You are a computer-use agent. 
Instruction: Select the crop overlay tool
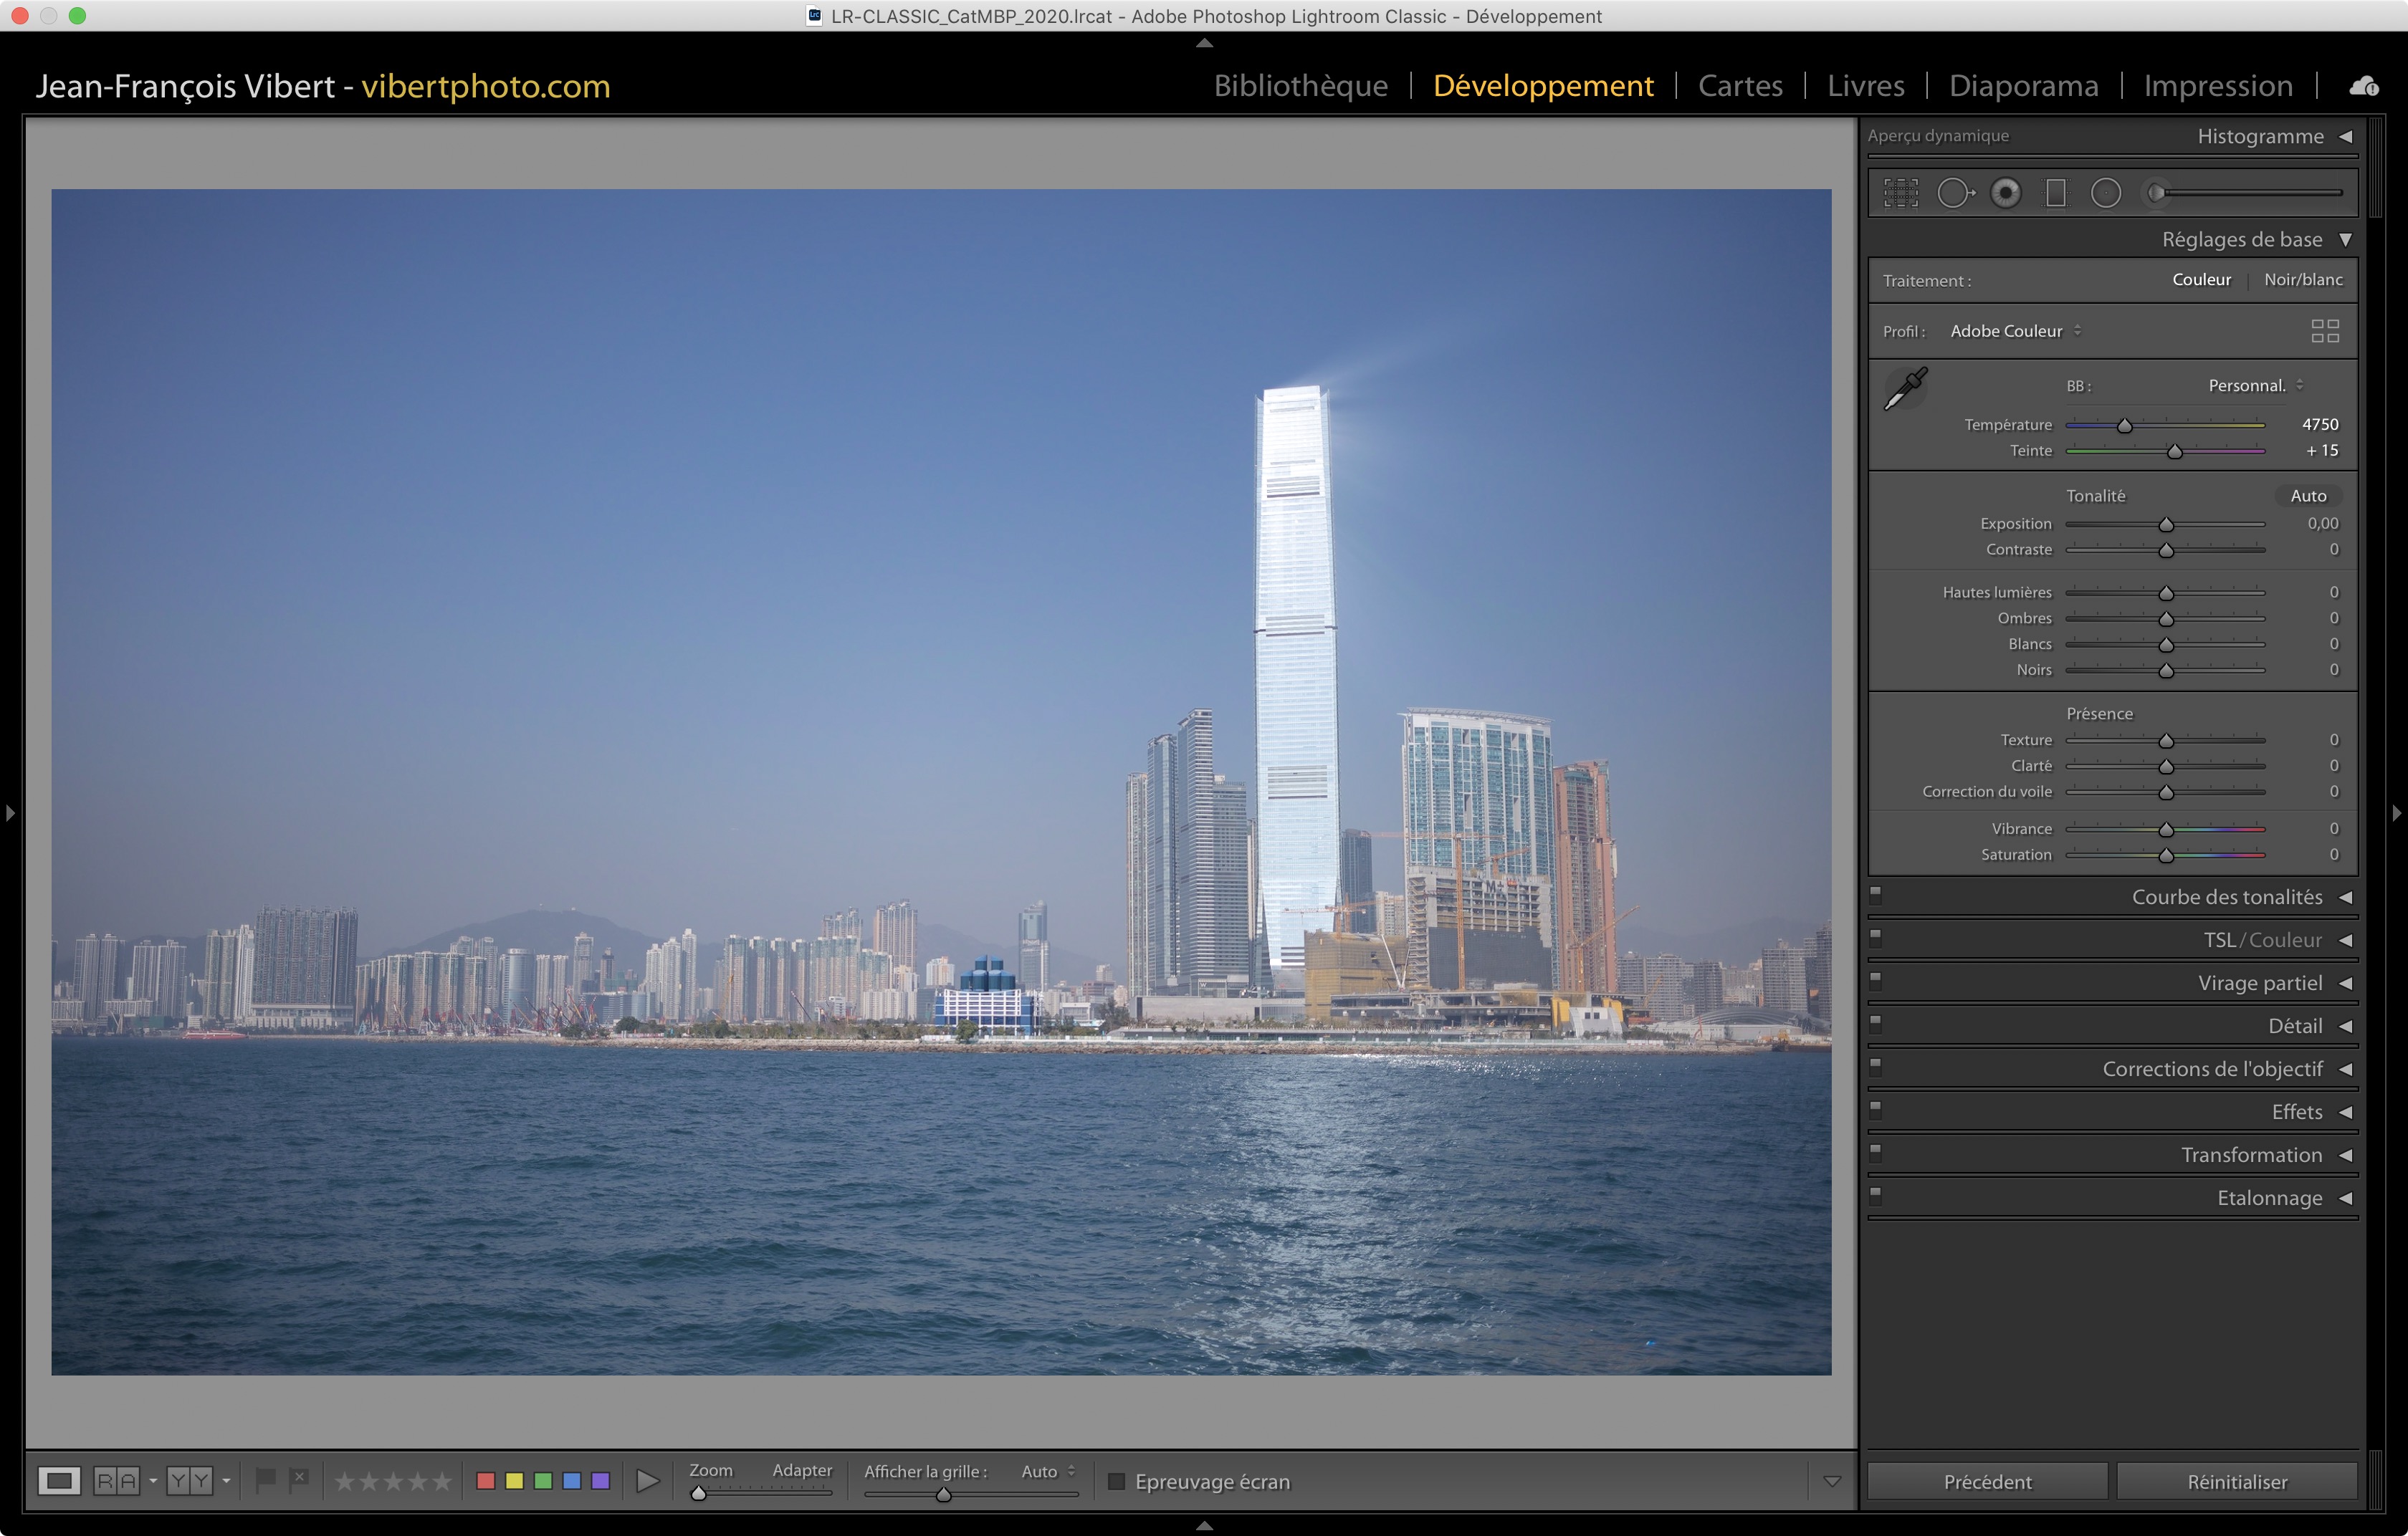(x=1900, y=193)
